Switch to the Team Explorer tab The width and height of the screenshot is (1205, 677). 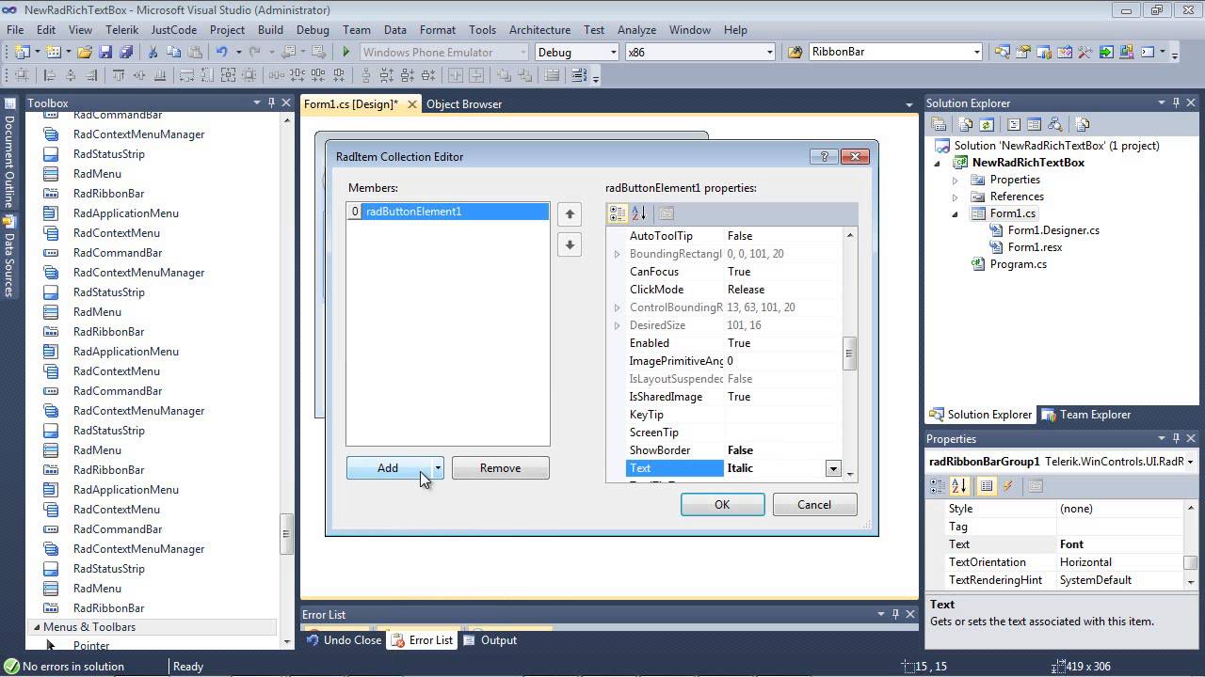[x=1087, y=415]
